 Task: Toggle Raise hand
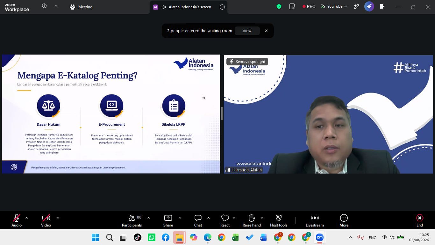[x=252, y=220]
